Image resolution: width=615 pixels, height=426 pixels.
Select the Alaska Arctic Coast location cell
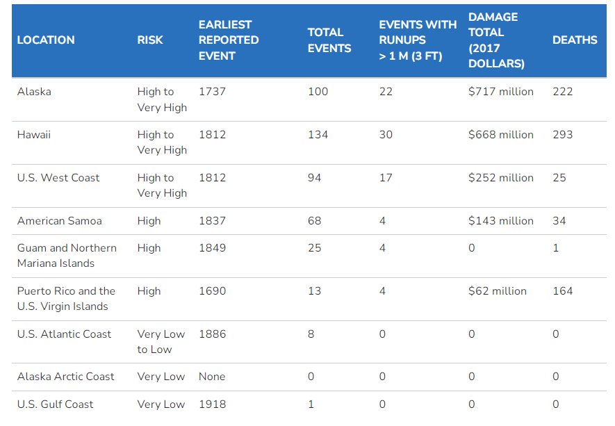click(x=66, y=377)
